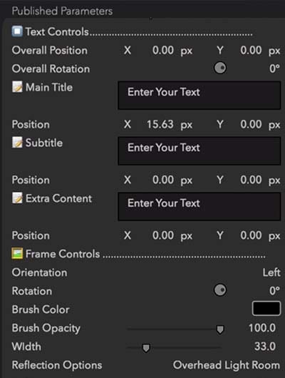Click the Subtitle text field
Viewport: 285px width, 378px height.
pyautogui.click(x=199, y=151)
